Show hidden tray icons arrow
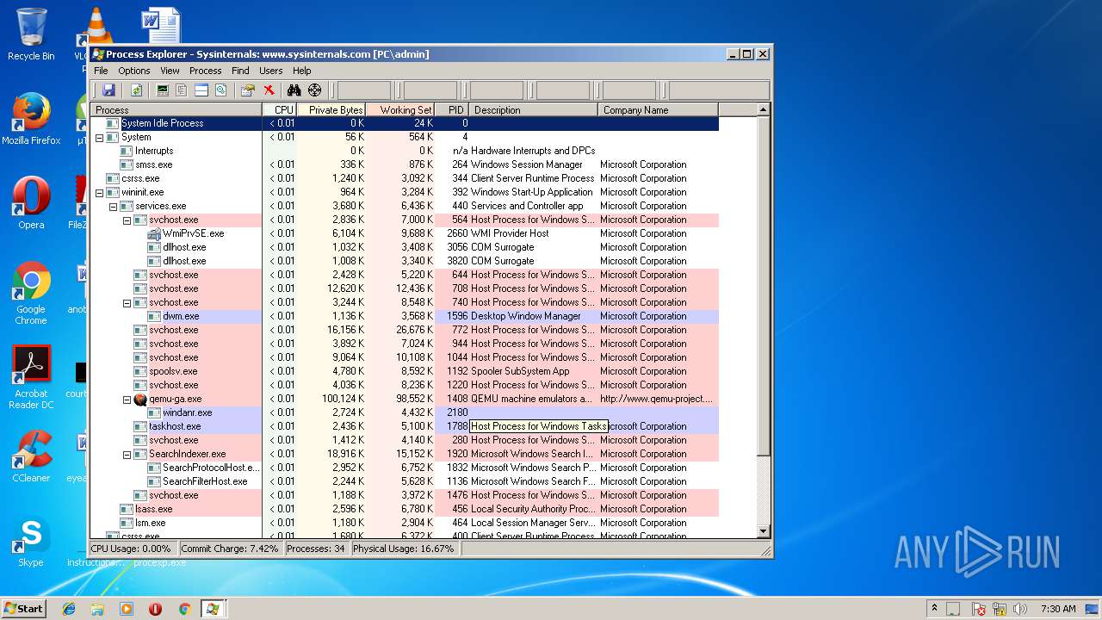 tap(934, 609)
